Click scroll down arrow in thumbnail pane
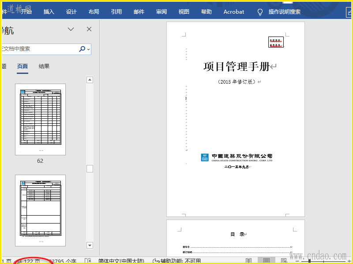 coord(90,245)
